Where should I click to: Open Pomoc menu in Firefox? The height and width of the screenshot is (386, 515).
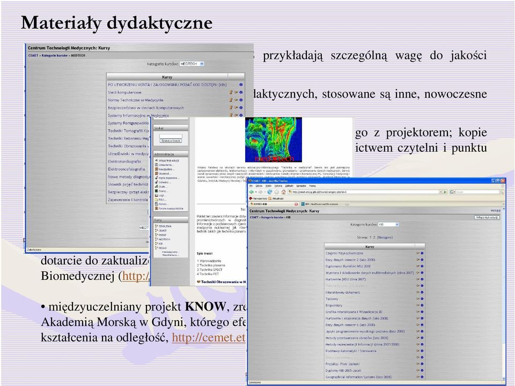(x=312, y=186)
